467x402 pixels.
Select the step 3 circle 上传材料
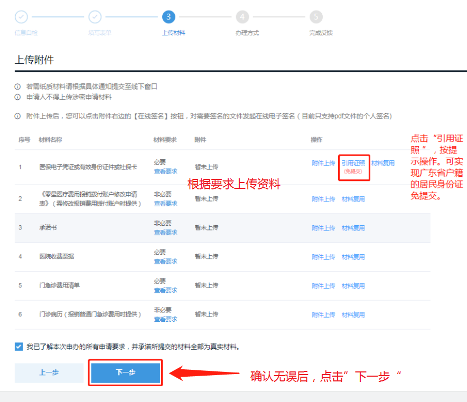pos(169,17)
